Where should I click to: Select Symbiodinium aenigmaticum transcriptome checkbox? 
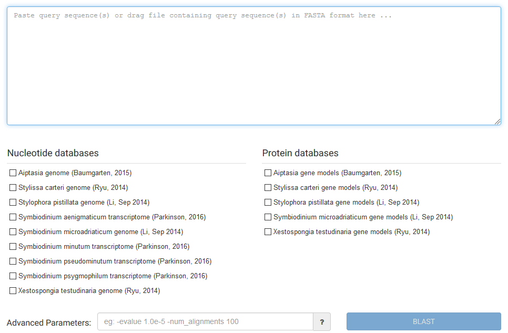pos(13,217)
